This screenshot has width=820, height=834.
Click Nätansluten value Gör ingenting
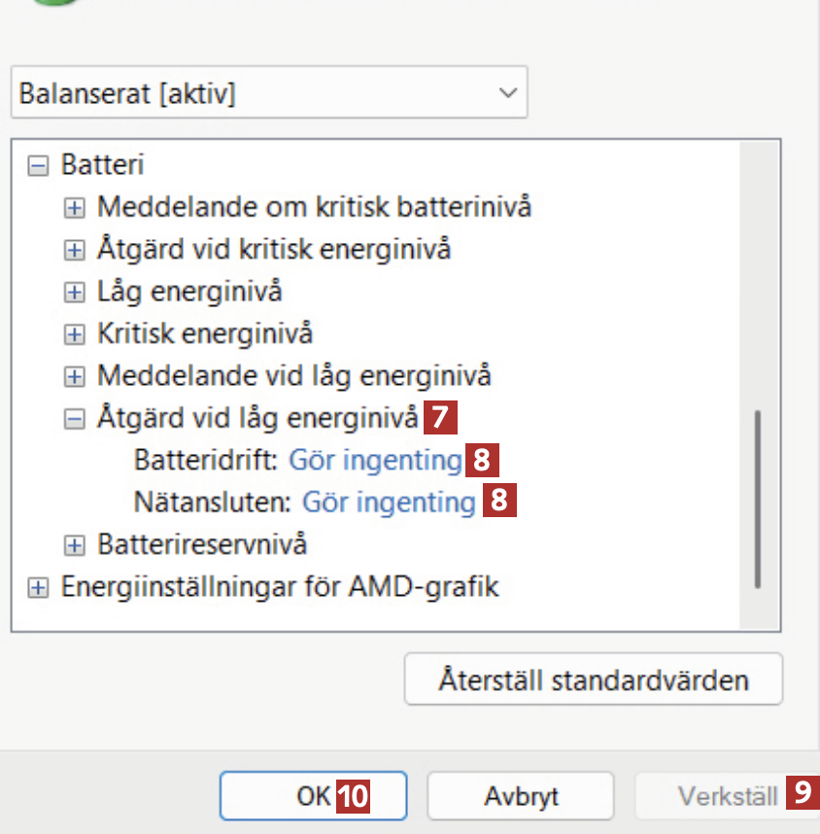[x=389, y=503]
